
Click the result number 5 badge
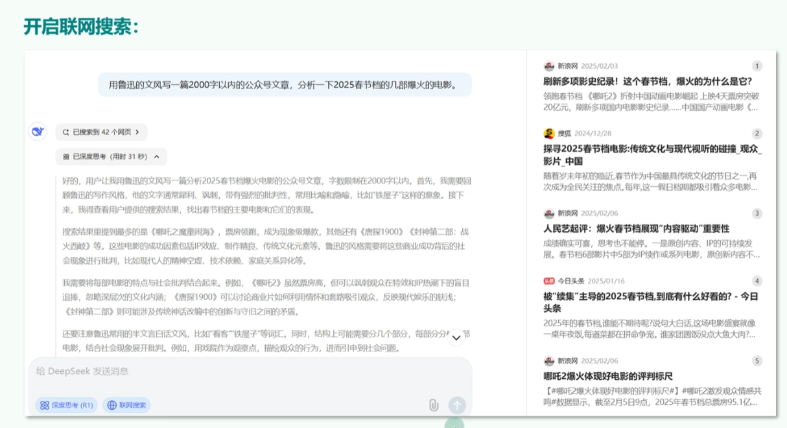tap(757, 361)
